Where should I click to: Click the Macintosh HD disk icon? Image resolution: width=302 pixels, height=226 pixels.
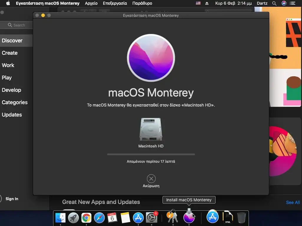151,129
